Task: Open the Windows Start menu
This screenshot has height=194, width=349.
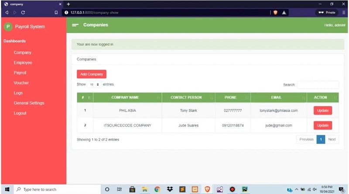Action: click(x=7, y=190)
